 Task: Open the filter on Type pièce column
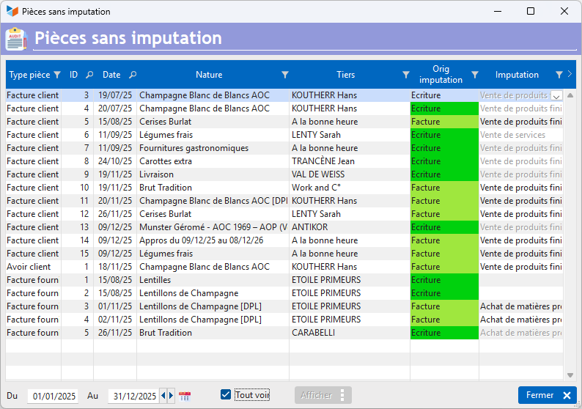[x=57, y=75]
